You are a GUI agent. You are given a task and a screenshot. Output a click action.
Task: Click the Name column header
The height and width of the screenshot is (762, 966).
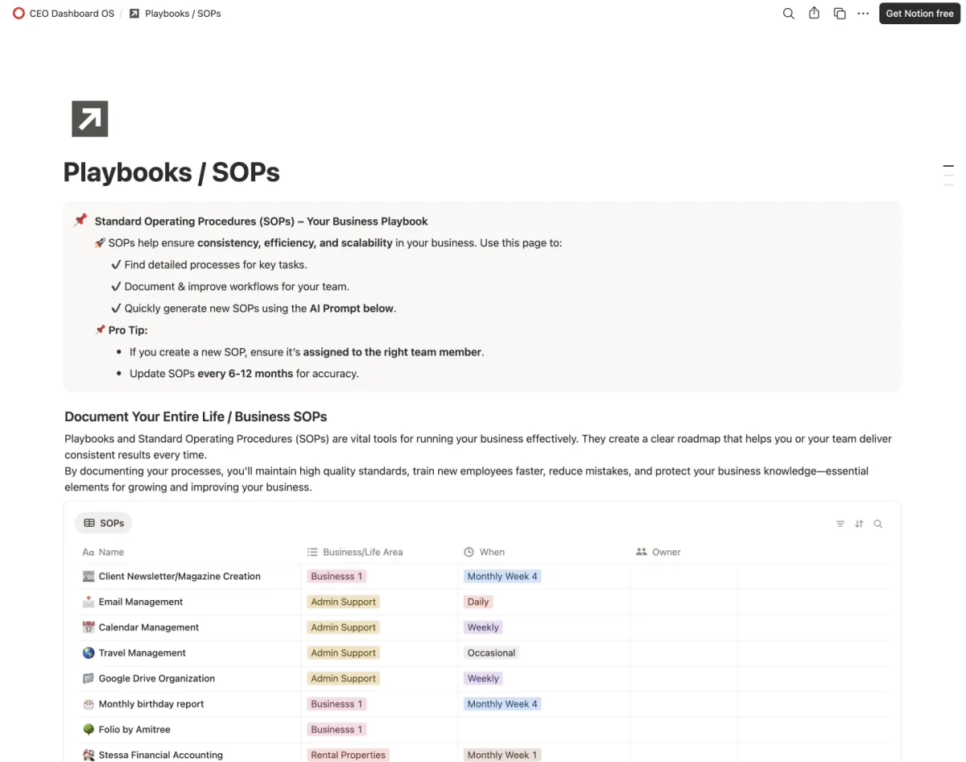pyautogui.click(x=103, y=552)
